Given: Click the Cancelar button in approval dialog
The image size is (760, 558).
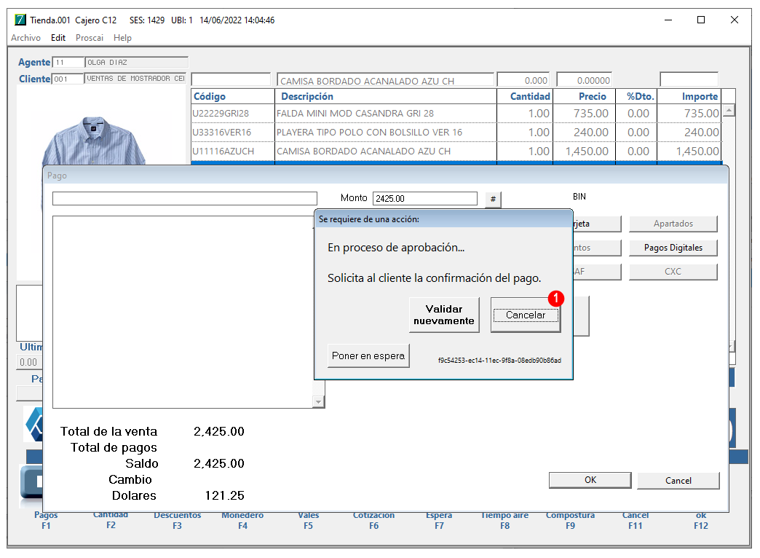Looking at the screenshot, I should 526,315.
